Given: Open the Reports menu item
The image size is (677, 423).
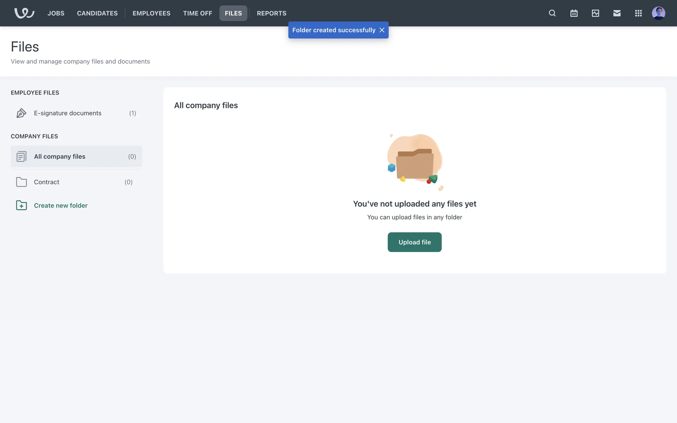Looking at the screenshot, I should click(x=272, y=13).
